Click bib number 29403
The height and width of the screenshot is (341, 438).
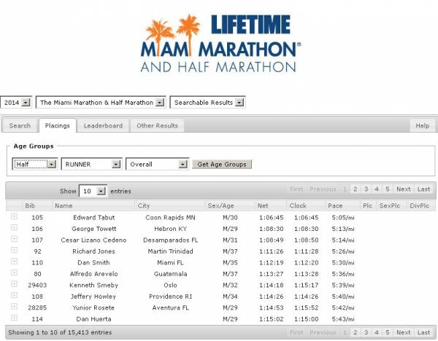pyautogui.click(x=37, y=285)
